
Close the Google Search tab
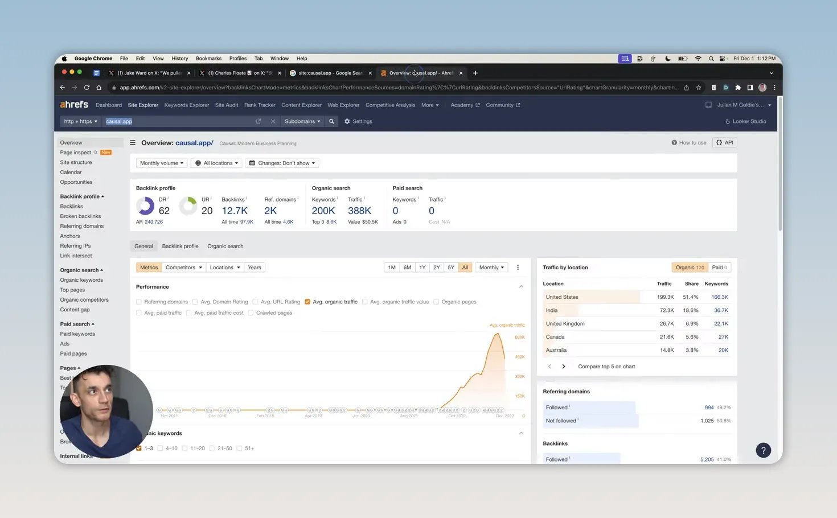coord(370,73)
